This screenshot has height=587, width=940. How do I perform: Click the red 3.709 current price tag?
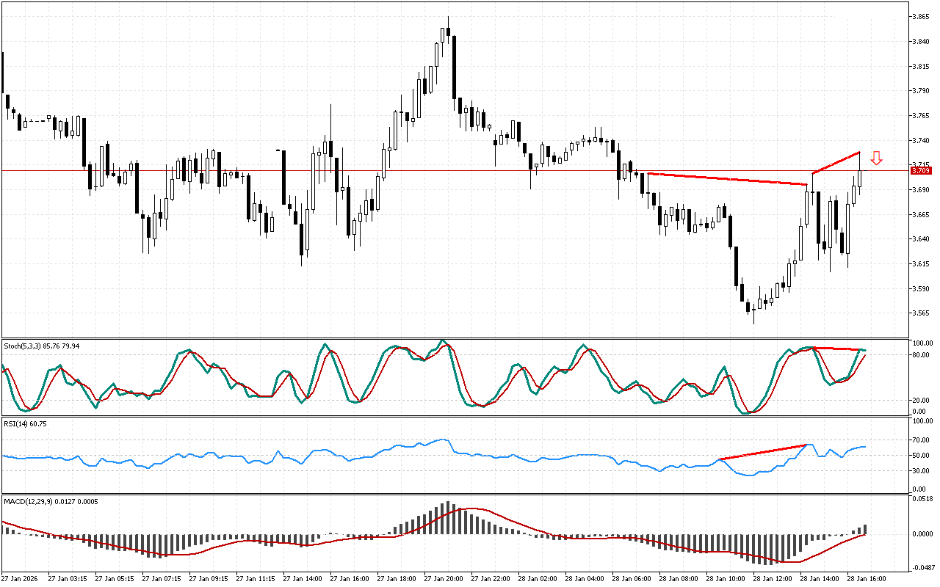click(x=921, y=171)
